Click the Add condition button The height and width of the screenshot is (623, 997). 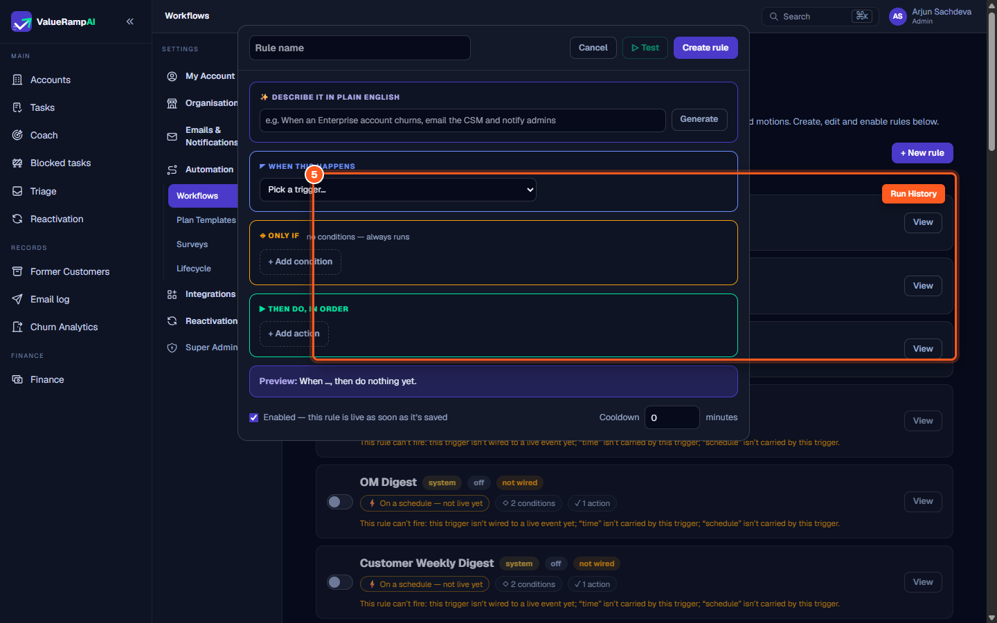point(300,262)
